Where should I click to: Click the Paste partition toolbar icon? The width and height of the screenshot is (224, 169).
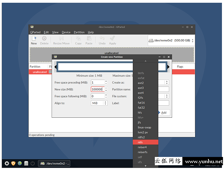click(89, 40)
